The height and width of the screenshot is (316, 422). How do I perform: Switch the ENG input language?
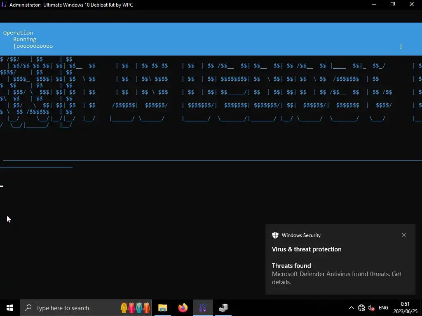point(383,308)
